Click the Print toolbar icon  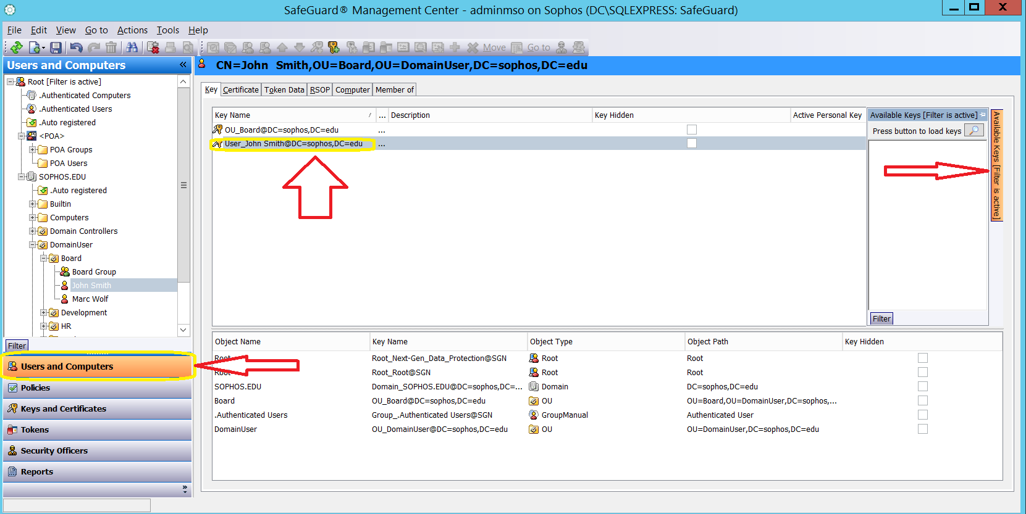(x=170, y=48)
